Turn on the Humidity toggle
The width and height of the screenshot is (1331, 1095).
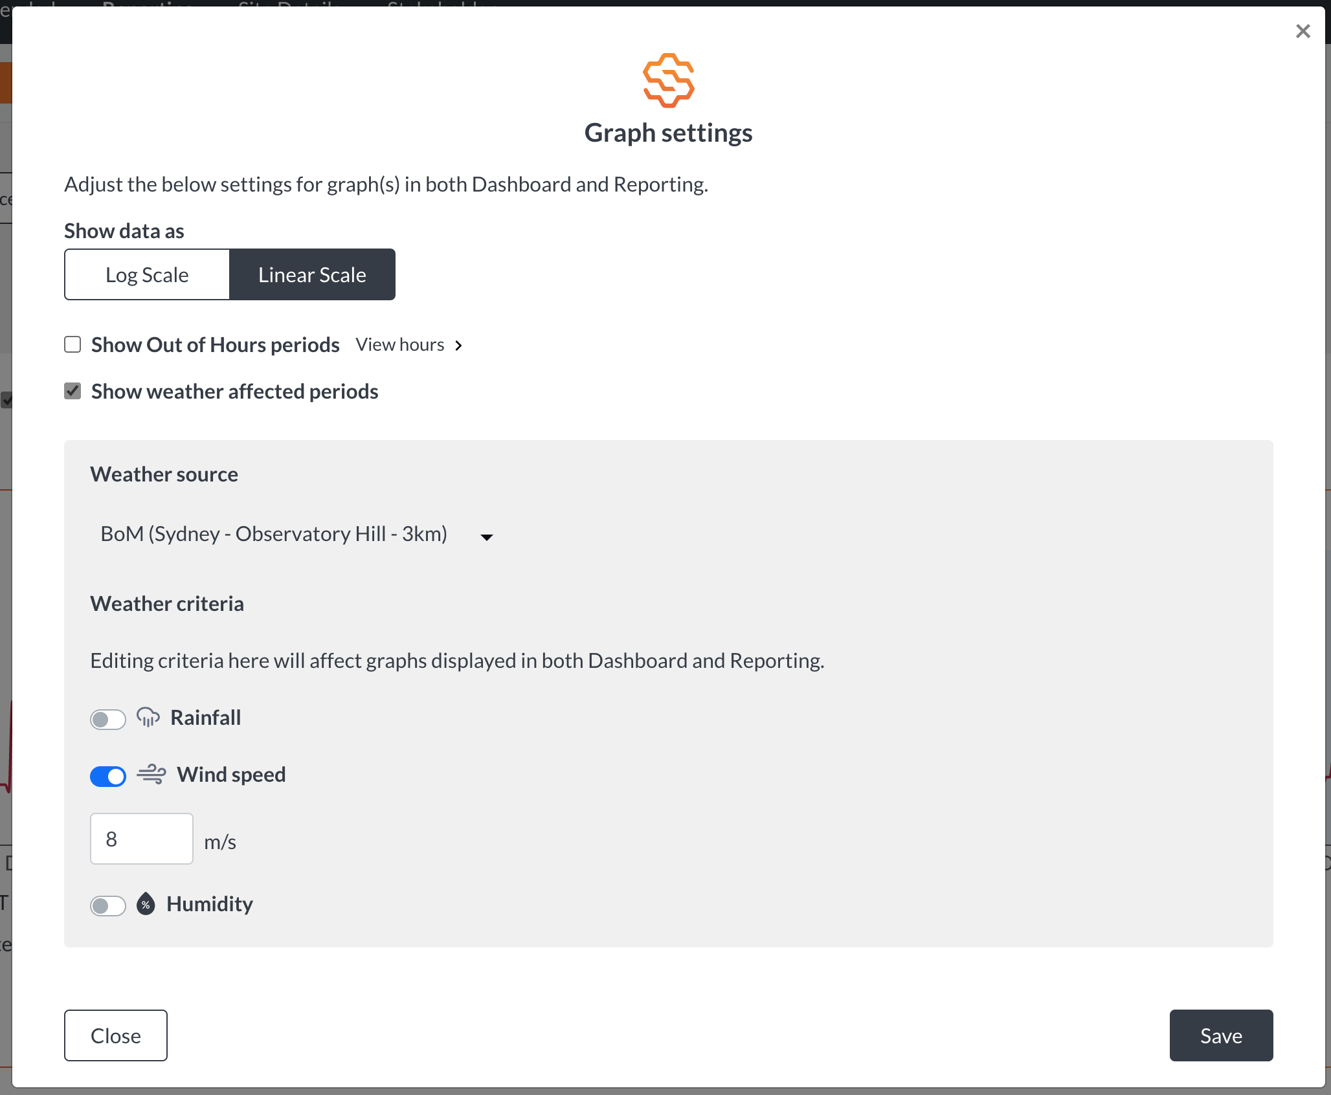(x=107, y=905)
